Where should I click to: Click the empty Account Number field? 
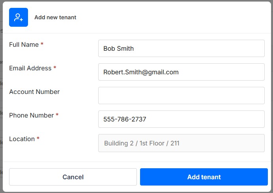tap(181, 96)
